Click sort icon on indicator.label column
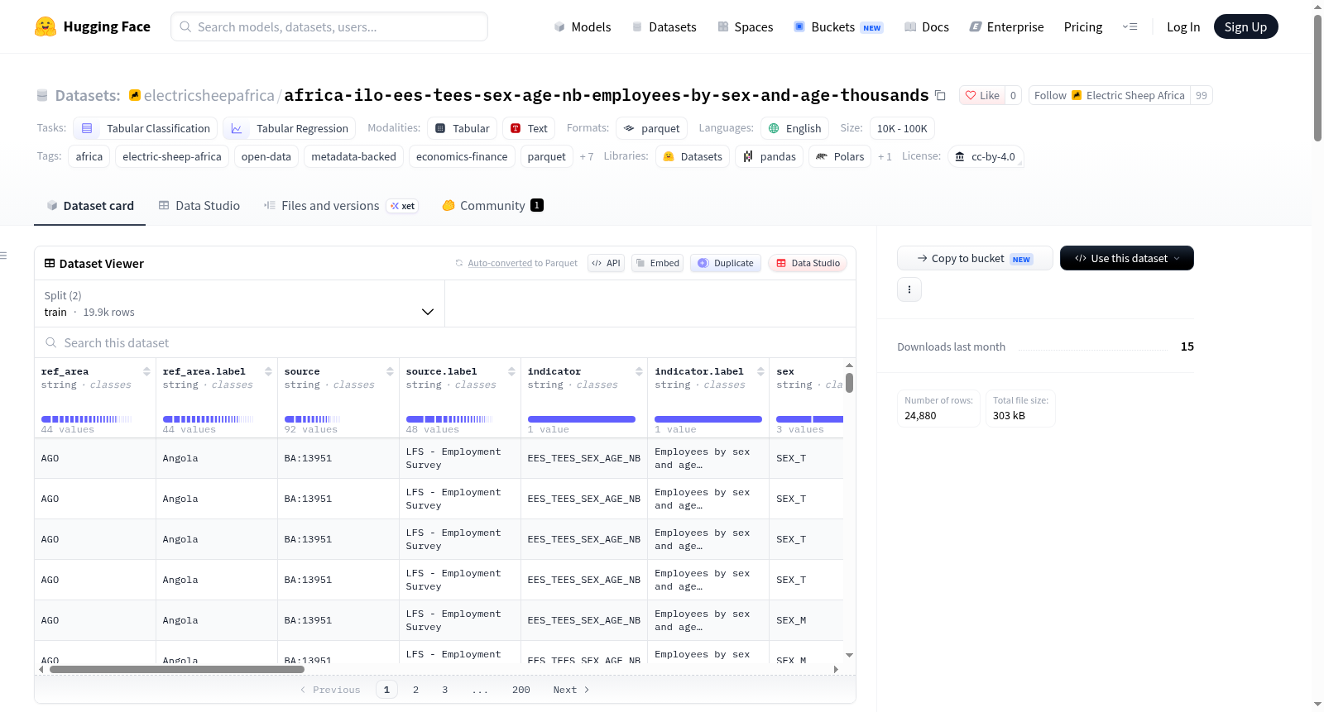 tap(760, 371)
